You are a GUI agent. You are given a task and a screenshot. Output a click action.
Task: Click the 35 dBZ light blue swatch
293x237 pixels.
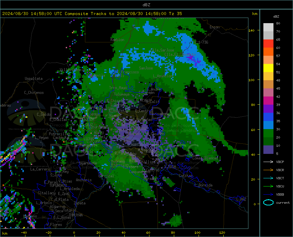click(x=268, y=125)
